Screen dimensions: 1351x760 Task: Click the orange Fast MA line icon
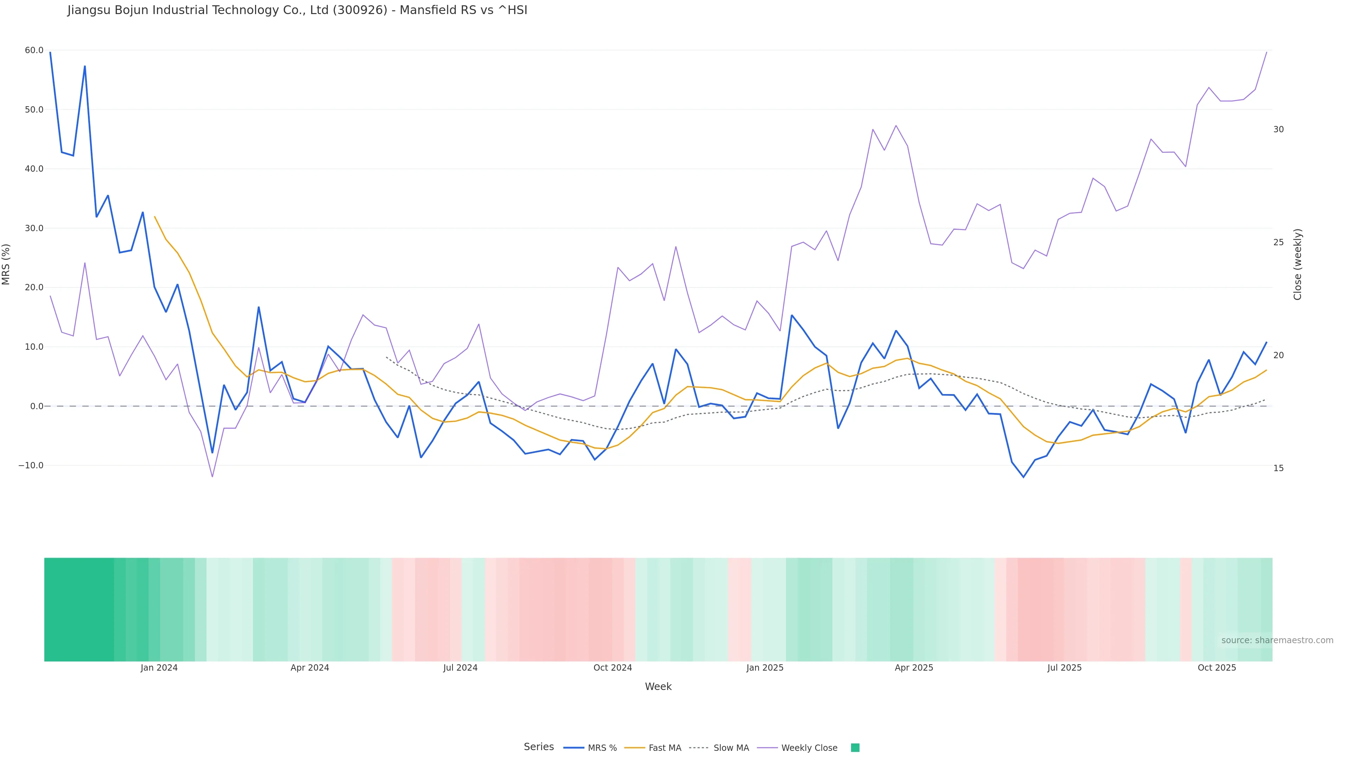point(635,748)
